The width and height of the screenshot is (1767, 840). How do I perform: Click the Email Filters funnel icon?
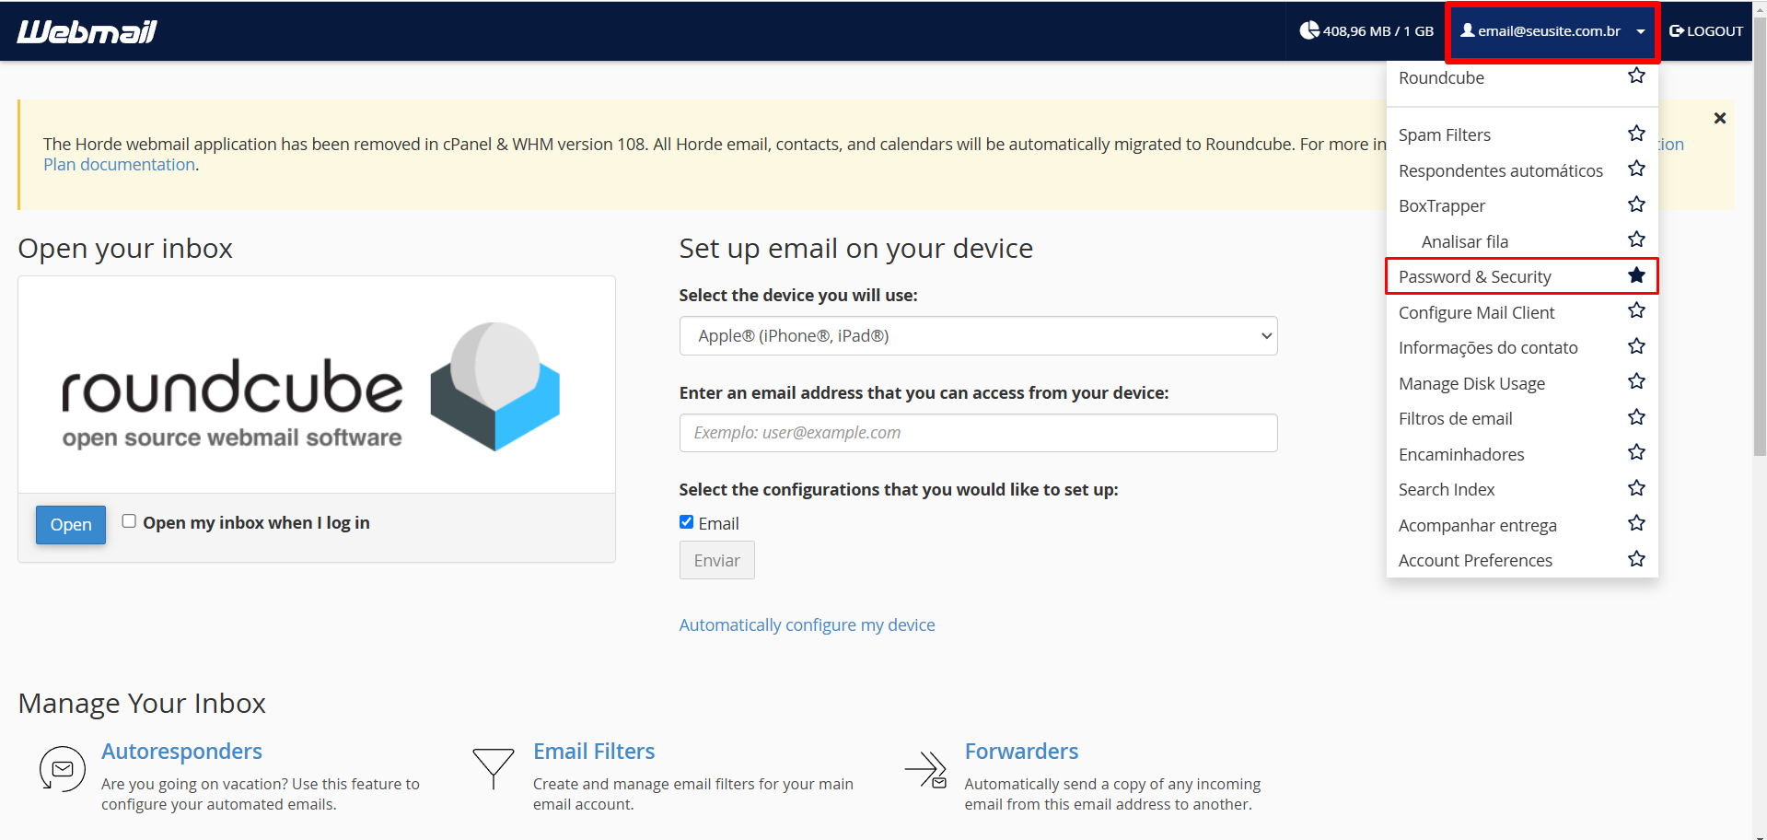[494, 769]
